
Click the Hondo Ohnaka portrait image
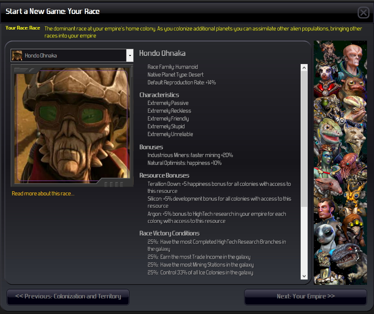tap(72, 126)
